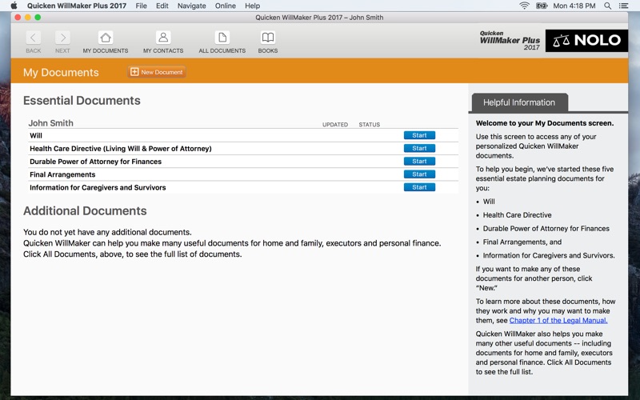Viewport: 640px width, 400px height.
Task: Click the Spotlight search icon in menu bar
Action: point(608,6)
